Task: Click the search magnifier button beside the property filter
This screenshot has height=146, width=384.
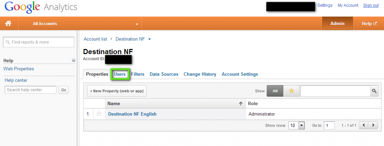Action: coord(374,91)
